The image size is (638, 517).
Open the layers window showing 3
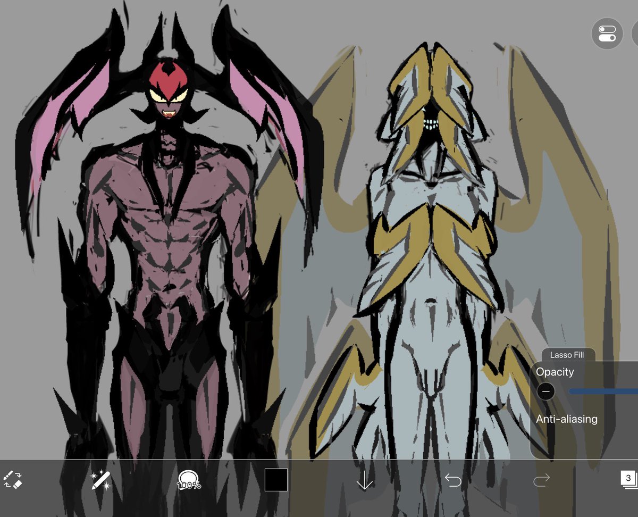coord(629,479)
